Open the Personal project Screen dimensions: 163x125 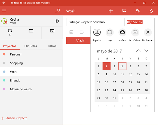[31, 54]
